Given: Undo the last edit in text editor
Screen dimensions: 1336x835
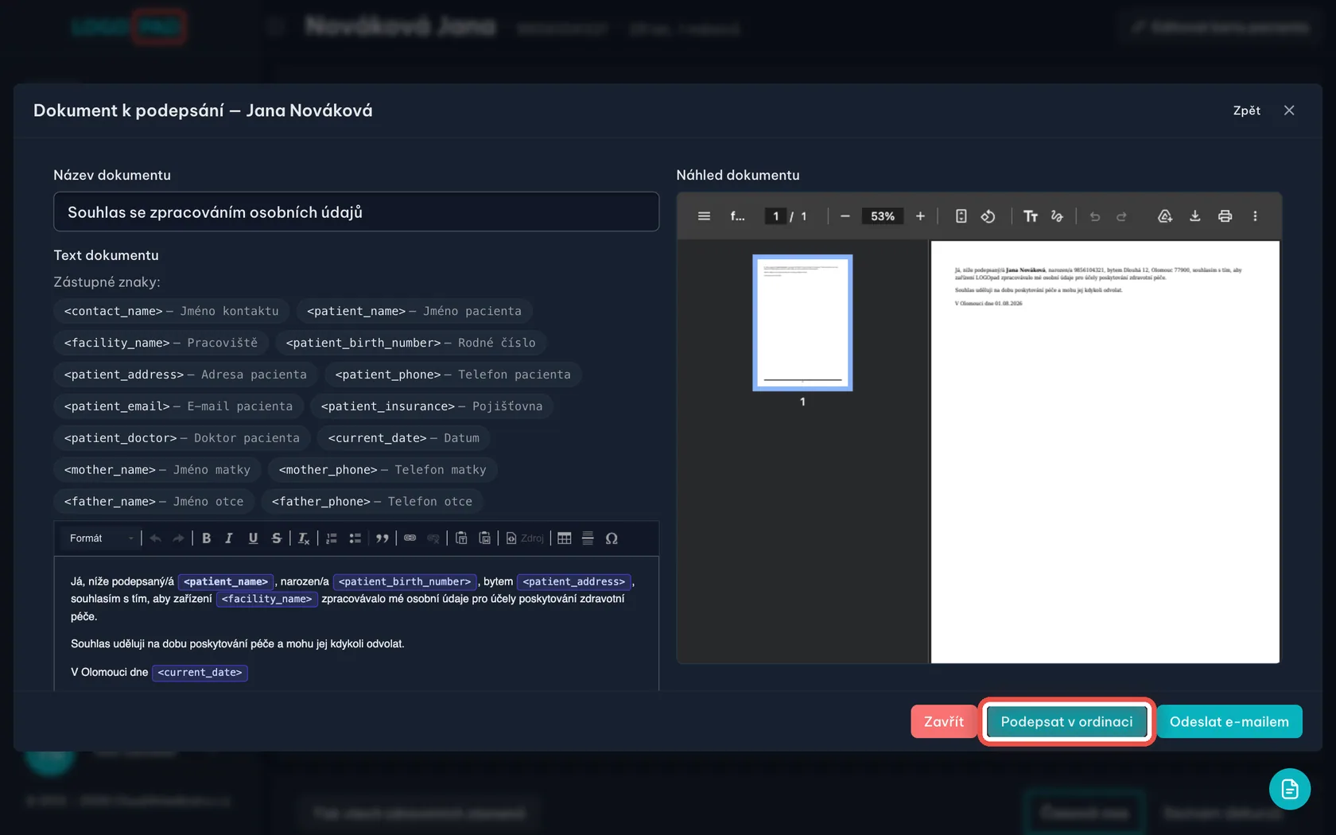Looking at the screenshot, I should (156, 538).
